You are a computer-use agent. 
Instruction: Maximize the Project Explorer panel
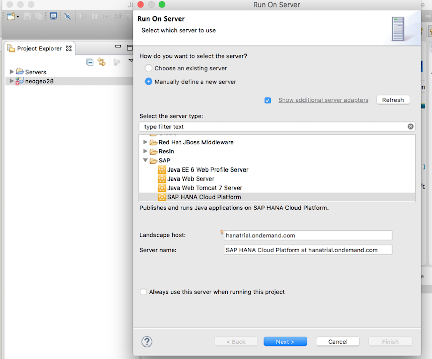click(x=130, y=48)
